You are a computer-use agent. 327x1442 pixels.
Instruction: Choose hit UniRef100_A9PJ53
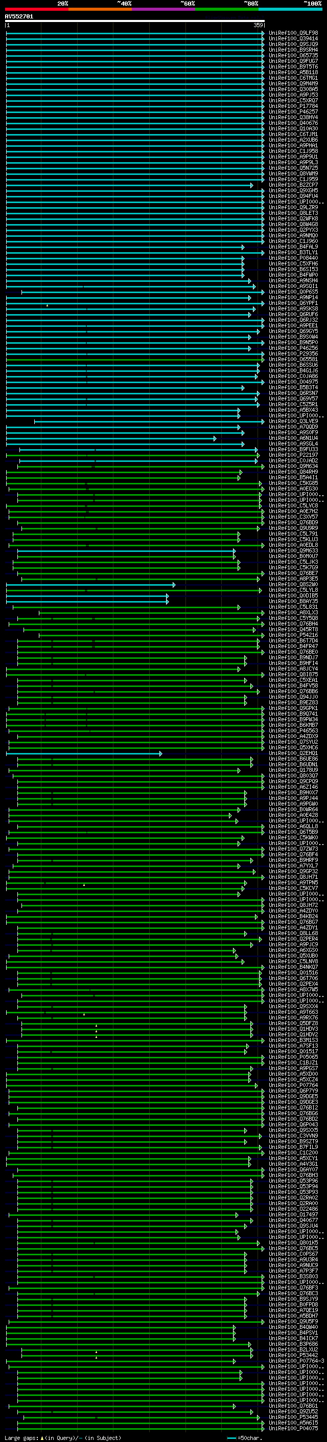pyautogui.click(x=293, y=95)
